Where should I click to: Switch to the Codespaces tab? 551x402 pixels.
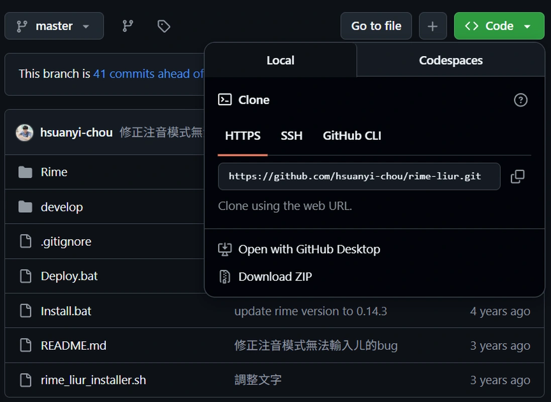(x=451, y=60)
